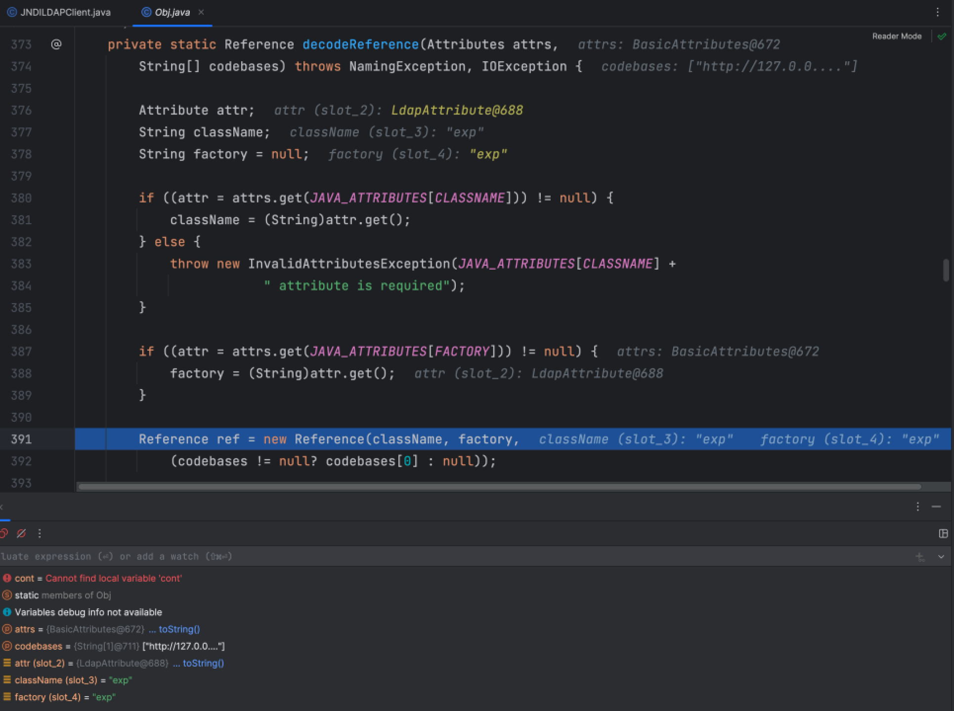Click the NamingException type on line 374
The image size is (954, 711).
point(407,67)
